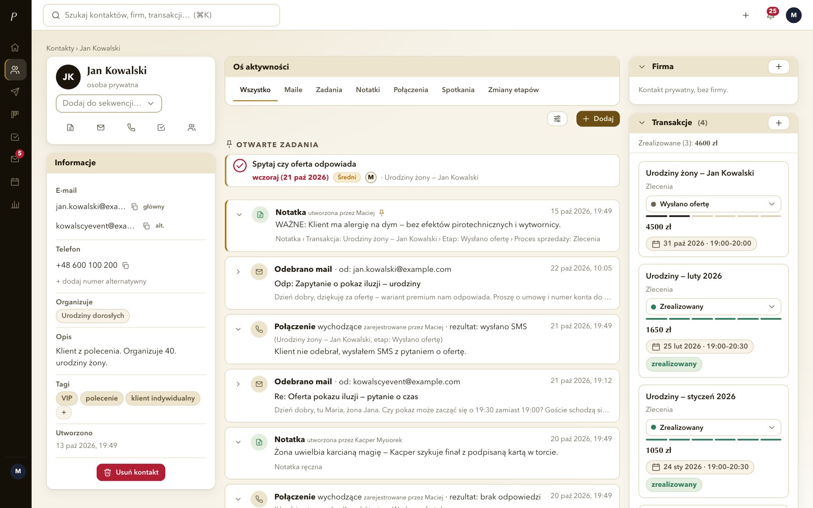
Task: Open stage dropdown for Urodziny – luty 2026
Action: 713,307
